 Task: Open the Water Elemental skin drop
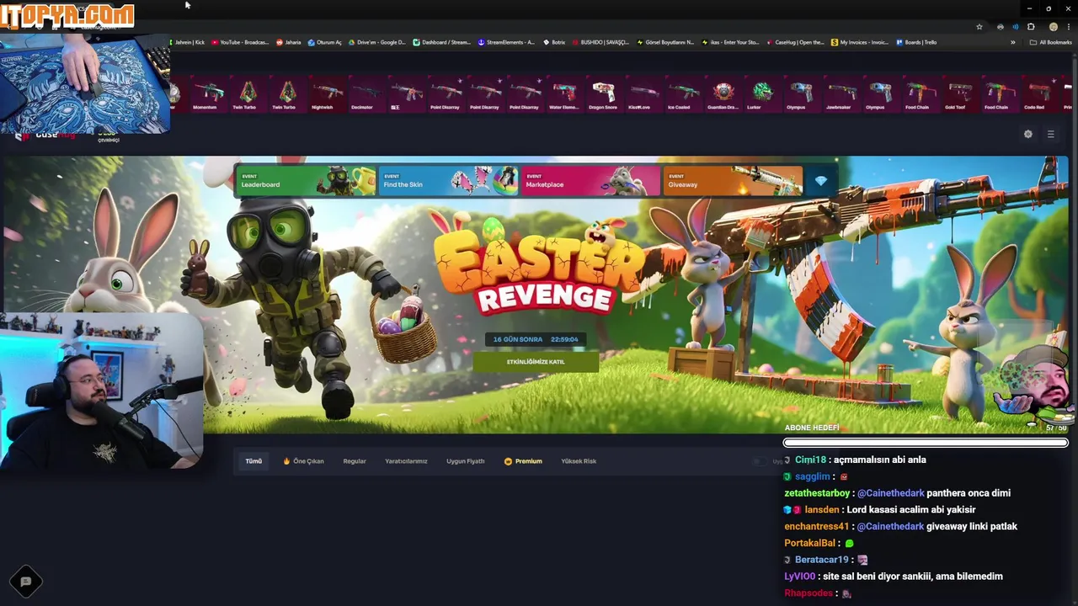563,94
